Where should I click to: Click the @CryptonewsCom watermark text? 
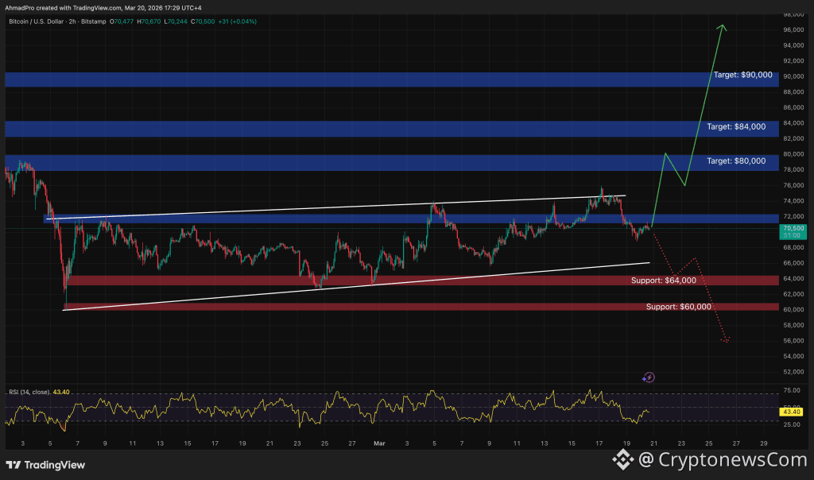pyautogui.click(x=725, y=459)
